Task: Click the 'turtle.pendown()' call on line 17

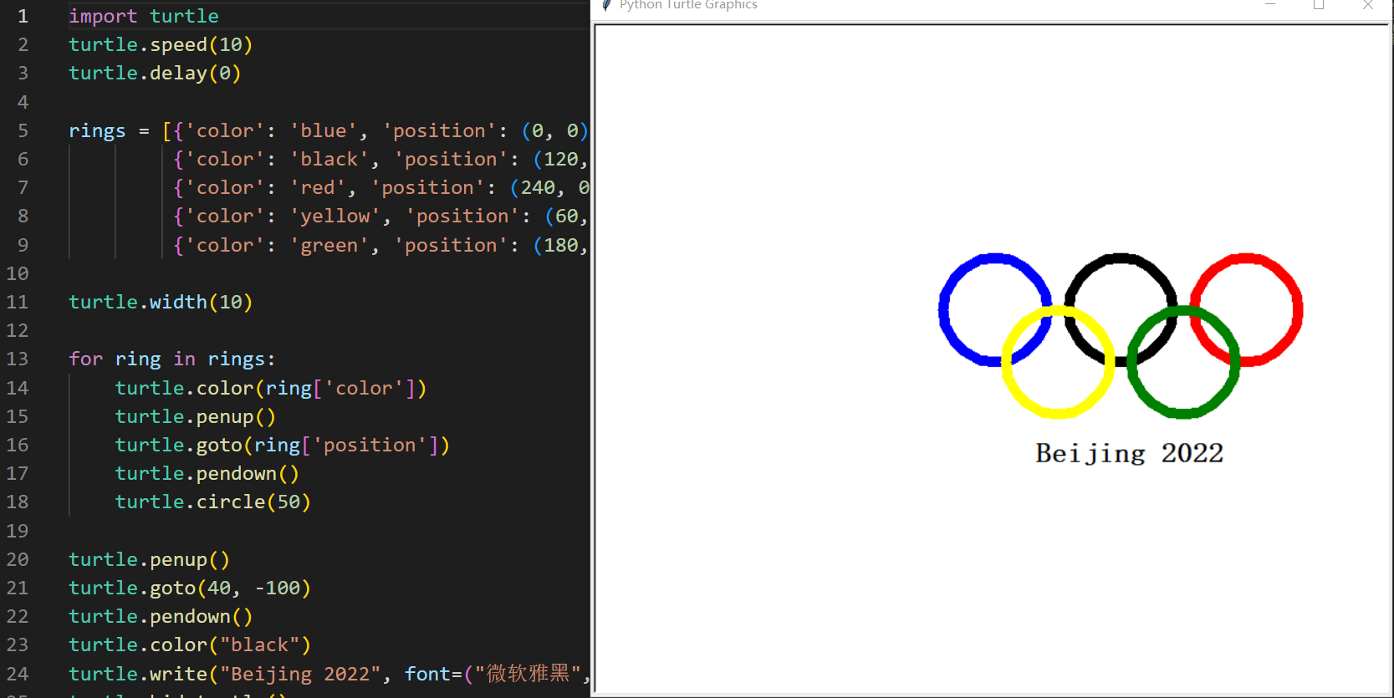Action: (x=207, y=473)
